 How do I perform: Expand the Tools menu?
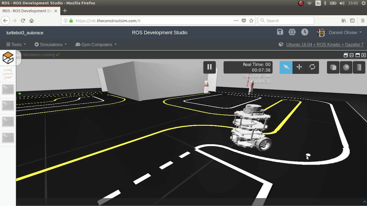coord(16,44)
